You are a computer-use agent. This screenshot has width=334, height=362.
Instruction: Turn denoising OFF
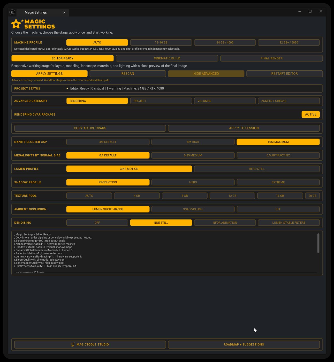tap(97, 223)
